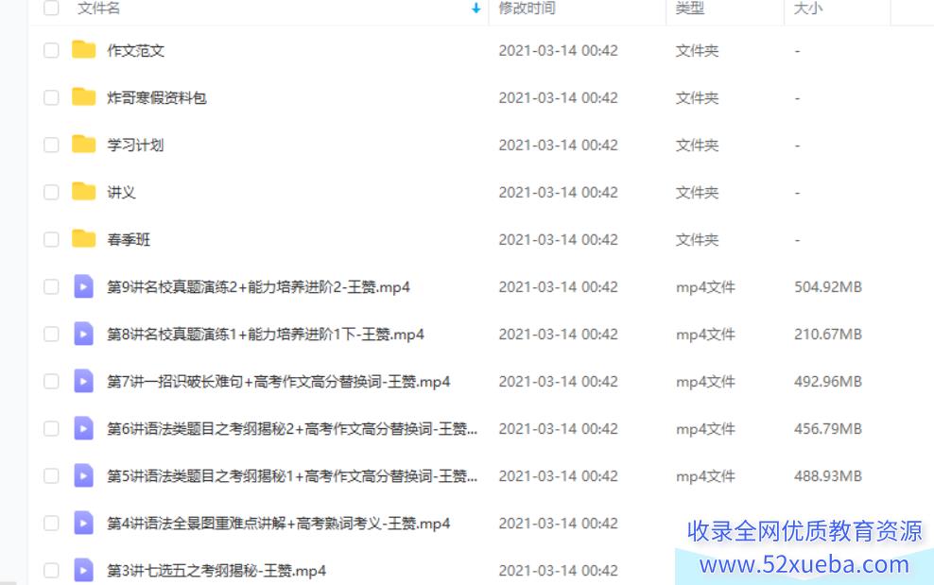Click video icon of 第7讲 mp4 file
934x585 pixels.
[83, 381]
